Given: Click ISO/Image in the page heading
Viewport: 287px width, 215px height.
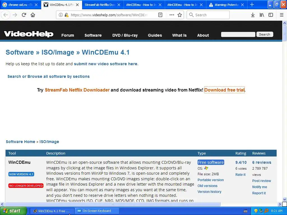Looking at the screenshot, I should (x=58, y=52).
